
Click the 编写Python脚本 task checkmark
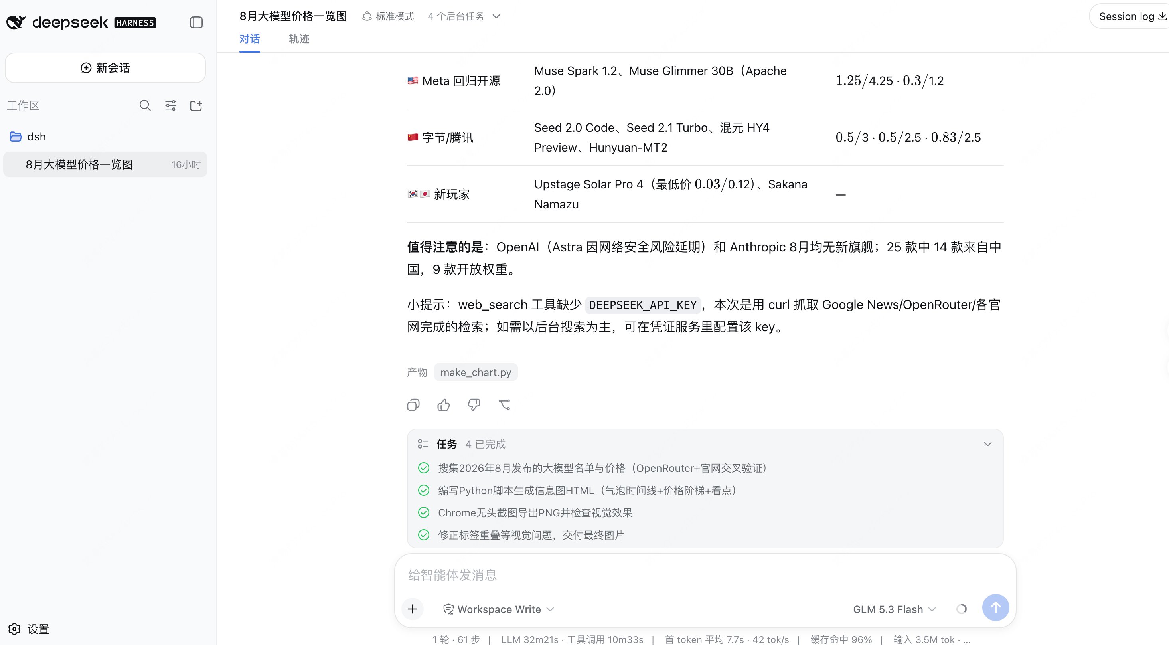pos(423,490)
